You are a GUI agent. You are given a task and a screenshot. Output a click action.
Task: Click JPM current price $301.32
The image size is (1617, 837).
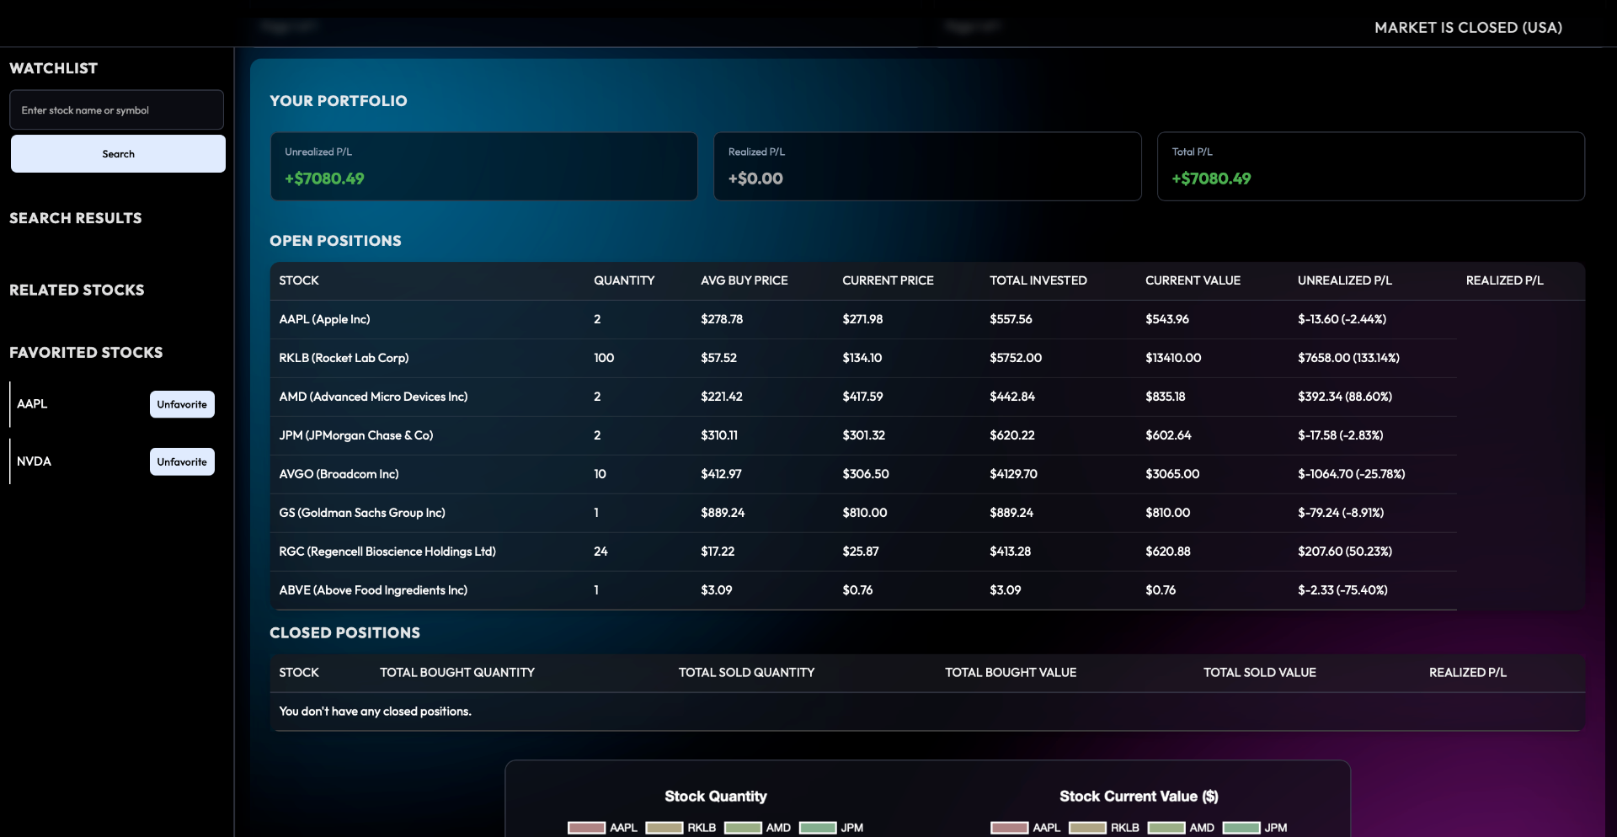coord(863,435)
